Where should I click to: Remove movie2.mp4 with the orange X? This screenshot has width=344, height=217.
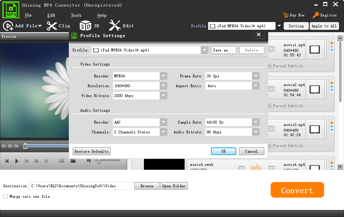click(x=332, y=83)
